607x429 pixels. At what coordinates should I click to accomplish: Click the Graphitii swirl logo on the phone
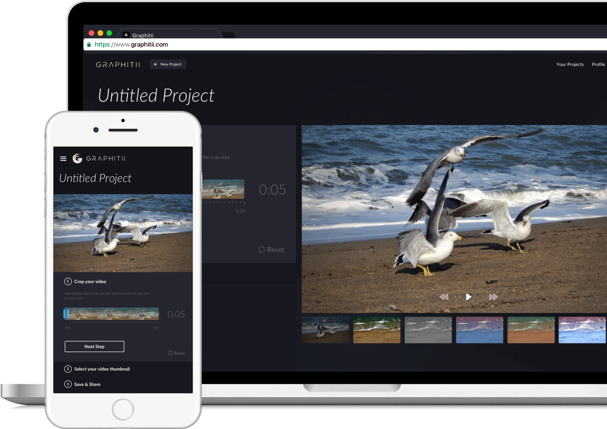pyautogui.click(x=77, y=158)
